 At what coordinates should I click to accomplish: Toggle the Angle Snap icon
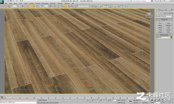pyautogui.click(x=66, y=6)
